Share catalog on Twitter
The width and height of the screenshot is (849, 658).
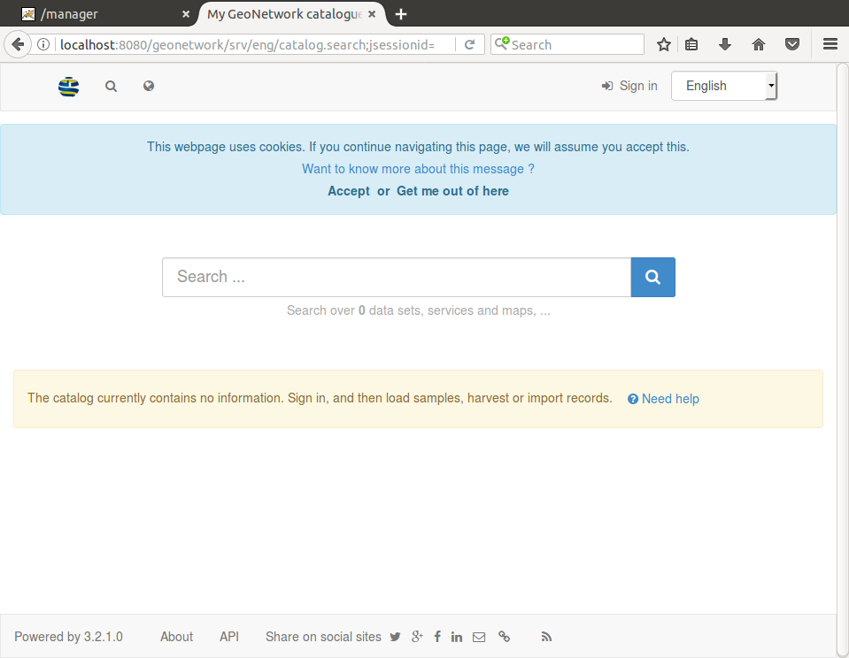(395, 637)
